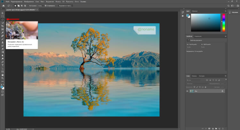This screenshot has width=240, height=130.
Task: Switch to the Channels tab
Action: 194,76
